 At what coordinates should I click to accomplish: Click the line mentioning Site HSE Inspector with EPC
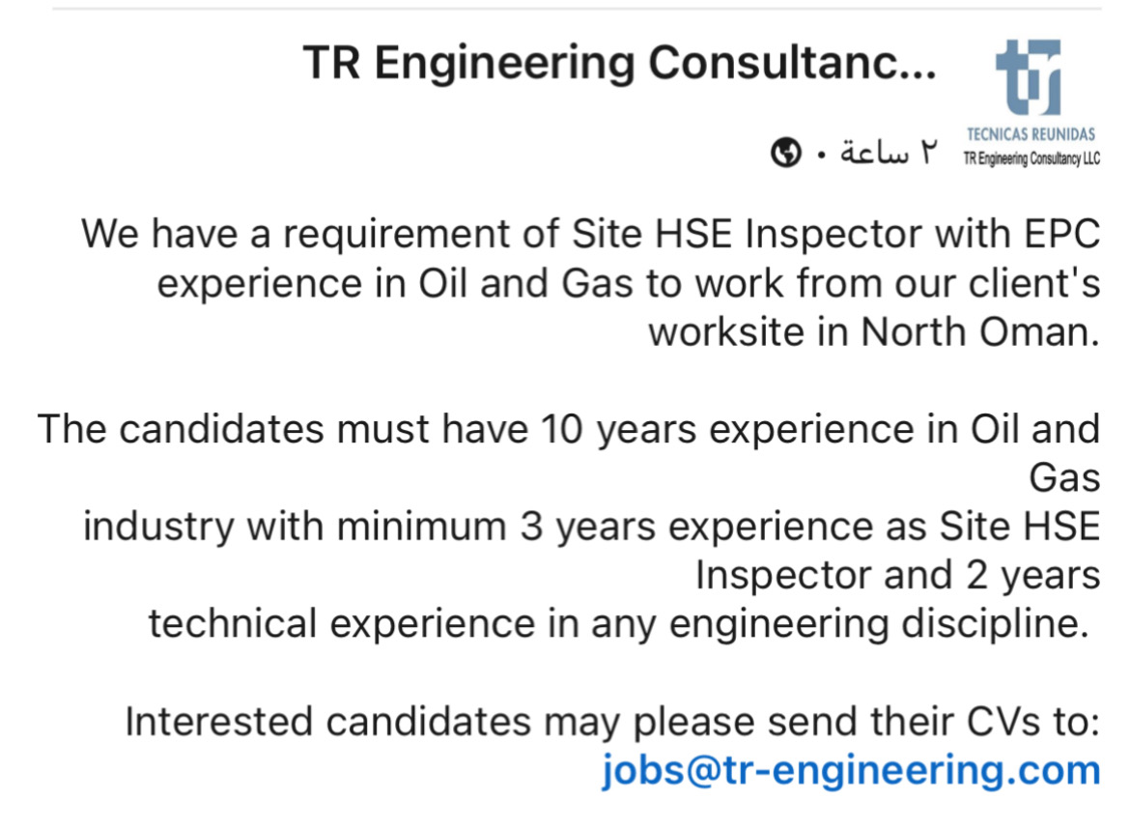pyautogui.click(x=590, y=234)
